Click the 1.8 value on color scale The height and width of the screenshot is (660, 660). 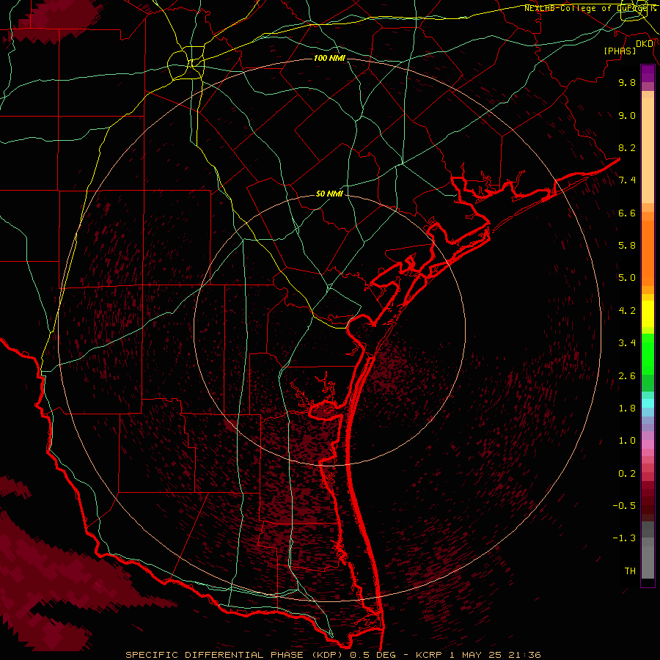627,408
